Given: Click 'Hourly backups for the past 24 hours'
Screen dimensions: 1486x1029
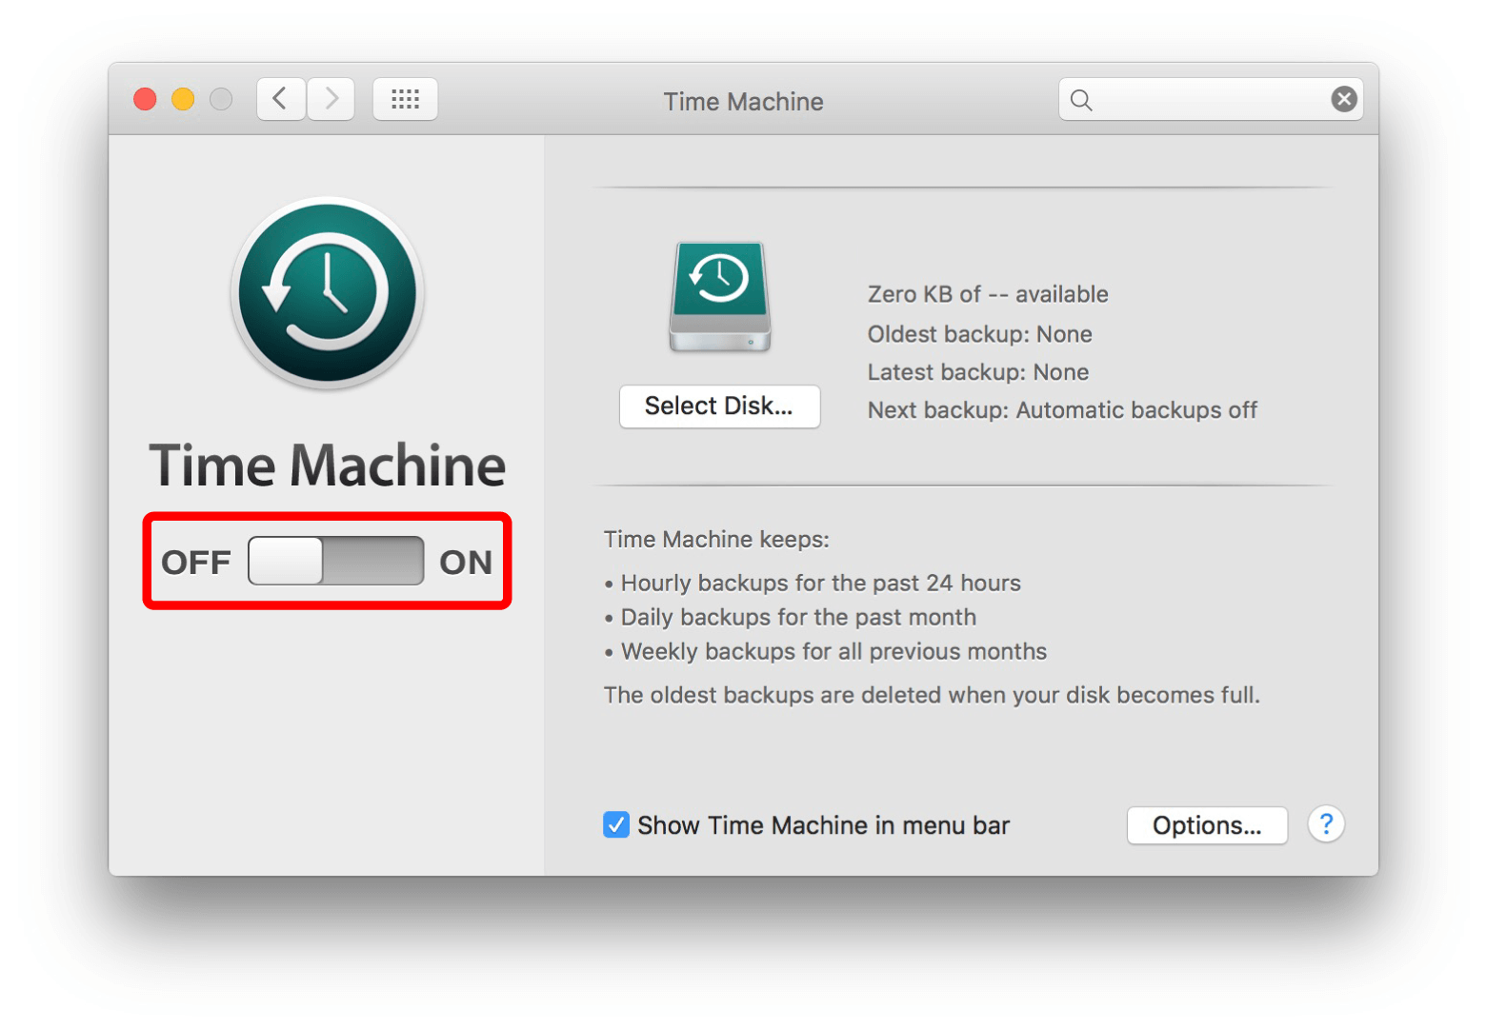Looking at the screenshot, I should coord(820,583).
